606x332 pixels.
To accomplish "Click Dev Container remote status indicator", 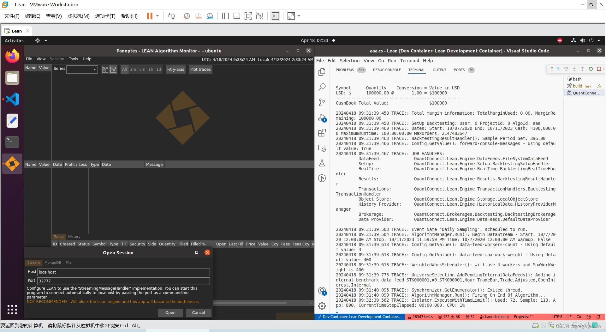I will click(360, 317).
